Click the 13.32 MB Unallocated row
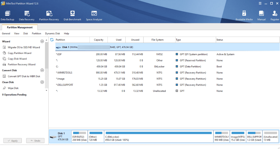 click(x=167, y=91)
